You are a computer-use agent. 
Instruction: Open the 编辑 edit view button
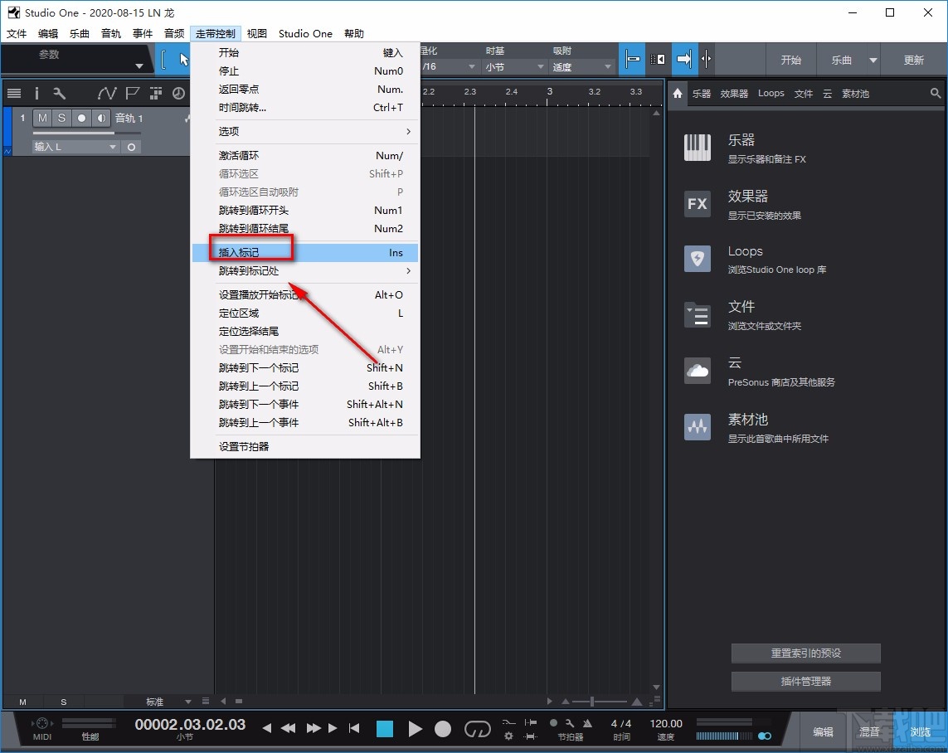pyautogui.click(x=823, y=731)
